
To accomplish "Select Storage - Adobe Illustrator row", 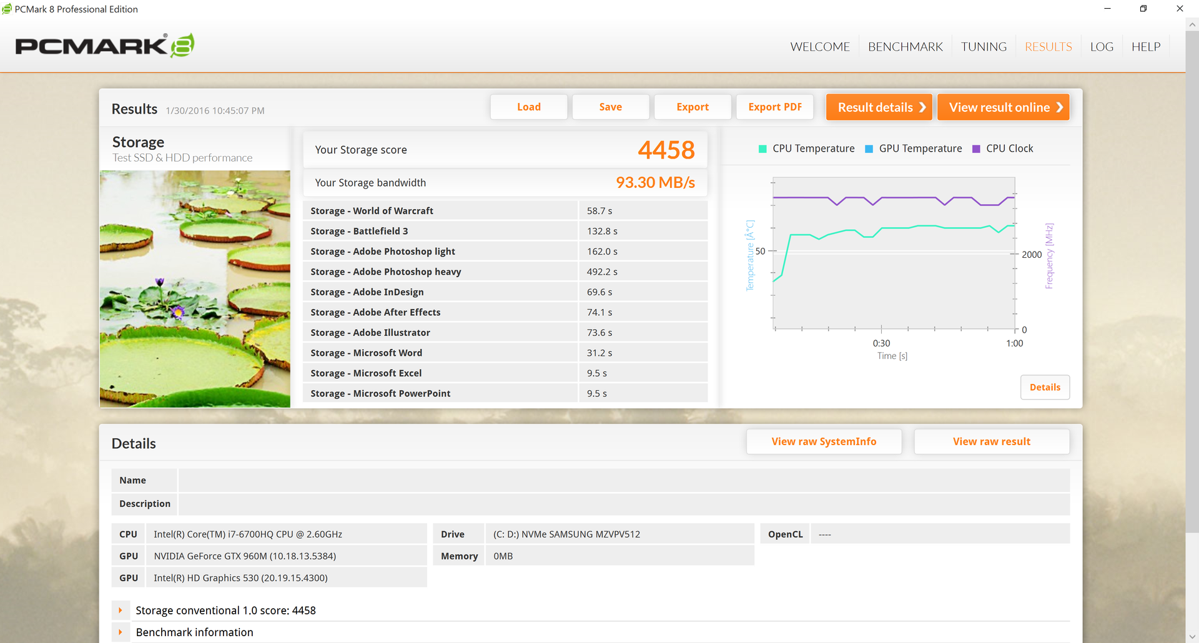I will [x=505, y=332].
